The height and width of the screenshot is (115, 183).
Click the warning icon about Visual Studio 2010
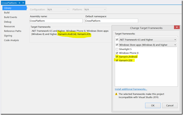pyautogui.click(x=116, y=94)
